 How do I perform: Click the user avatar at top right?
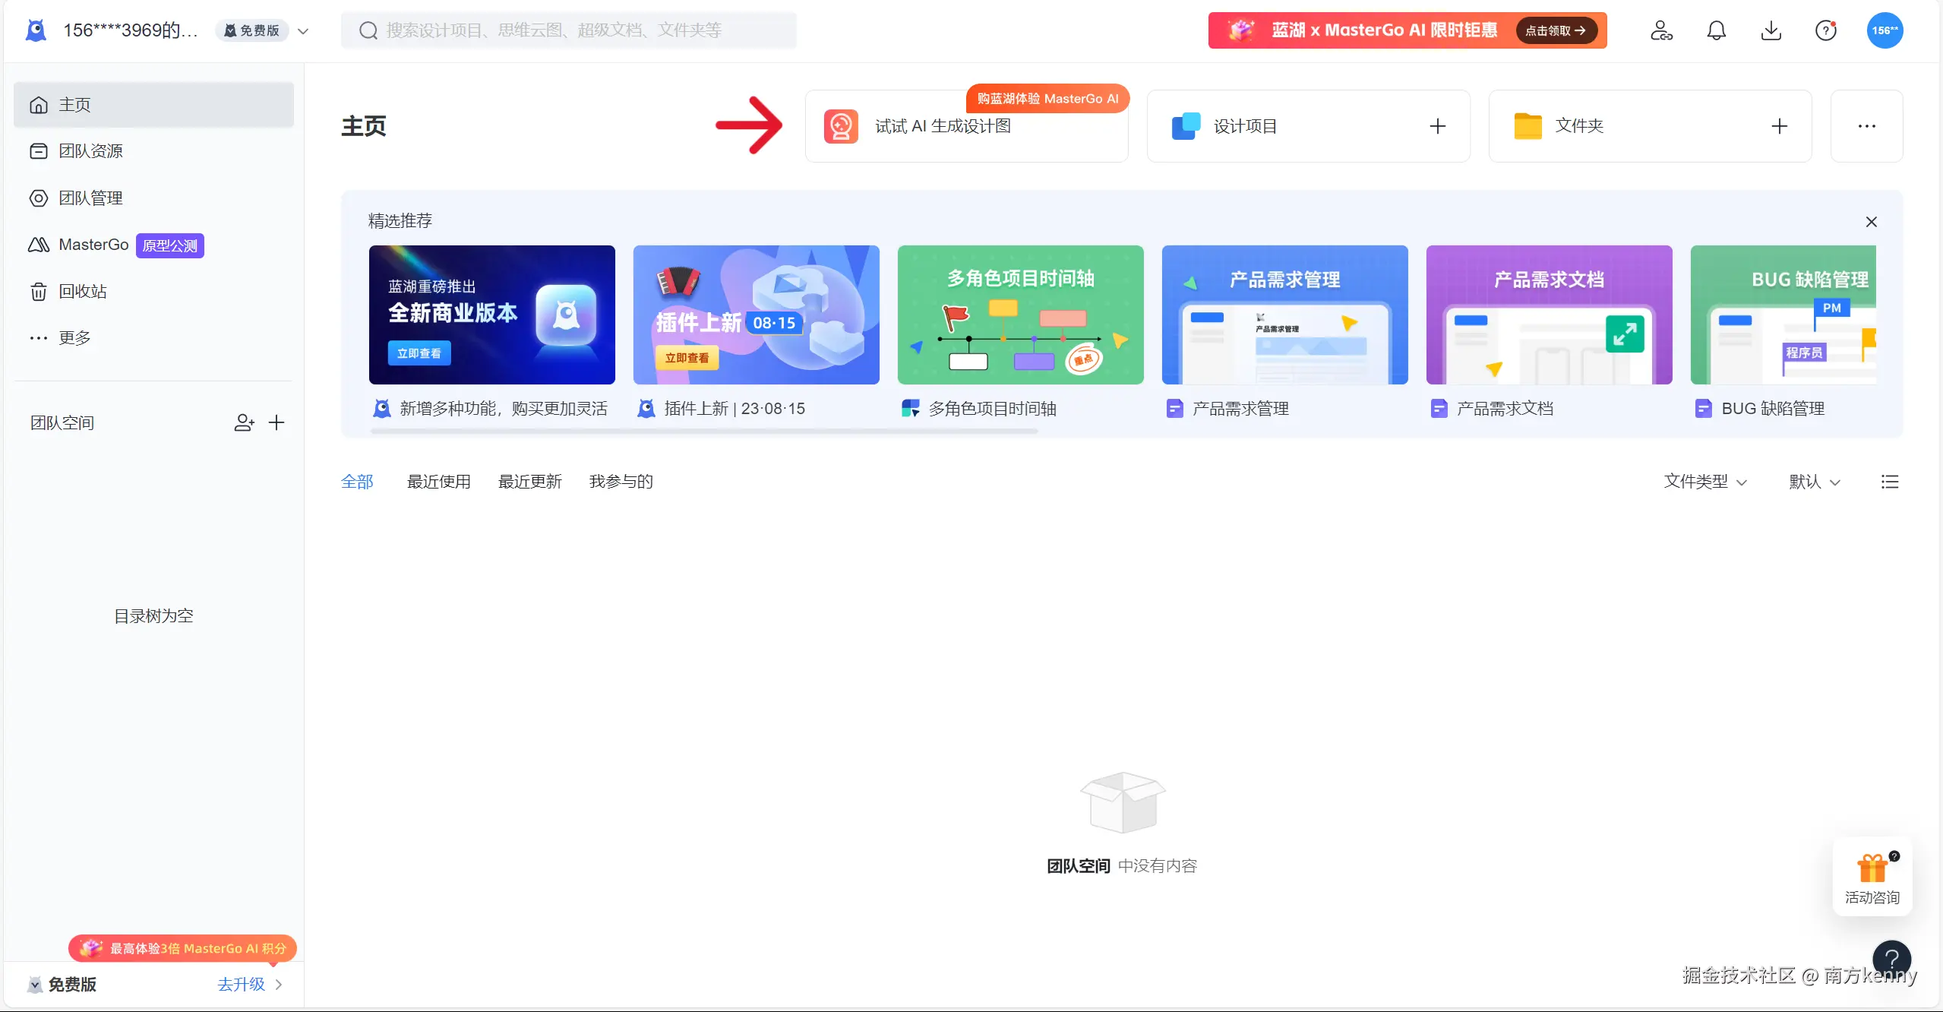pos(1885,30)
